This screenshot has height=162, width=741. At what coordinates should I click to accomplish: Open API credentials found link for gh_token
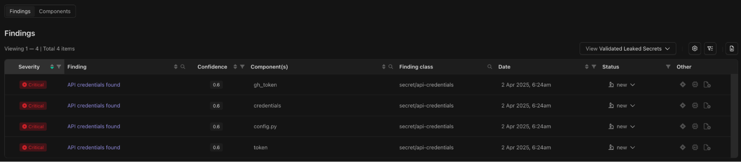[94, 85]
